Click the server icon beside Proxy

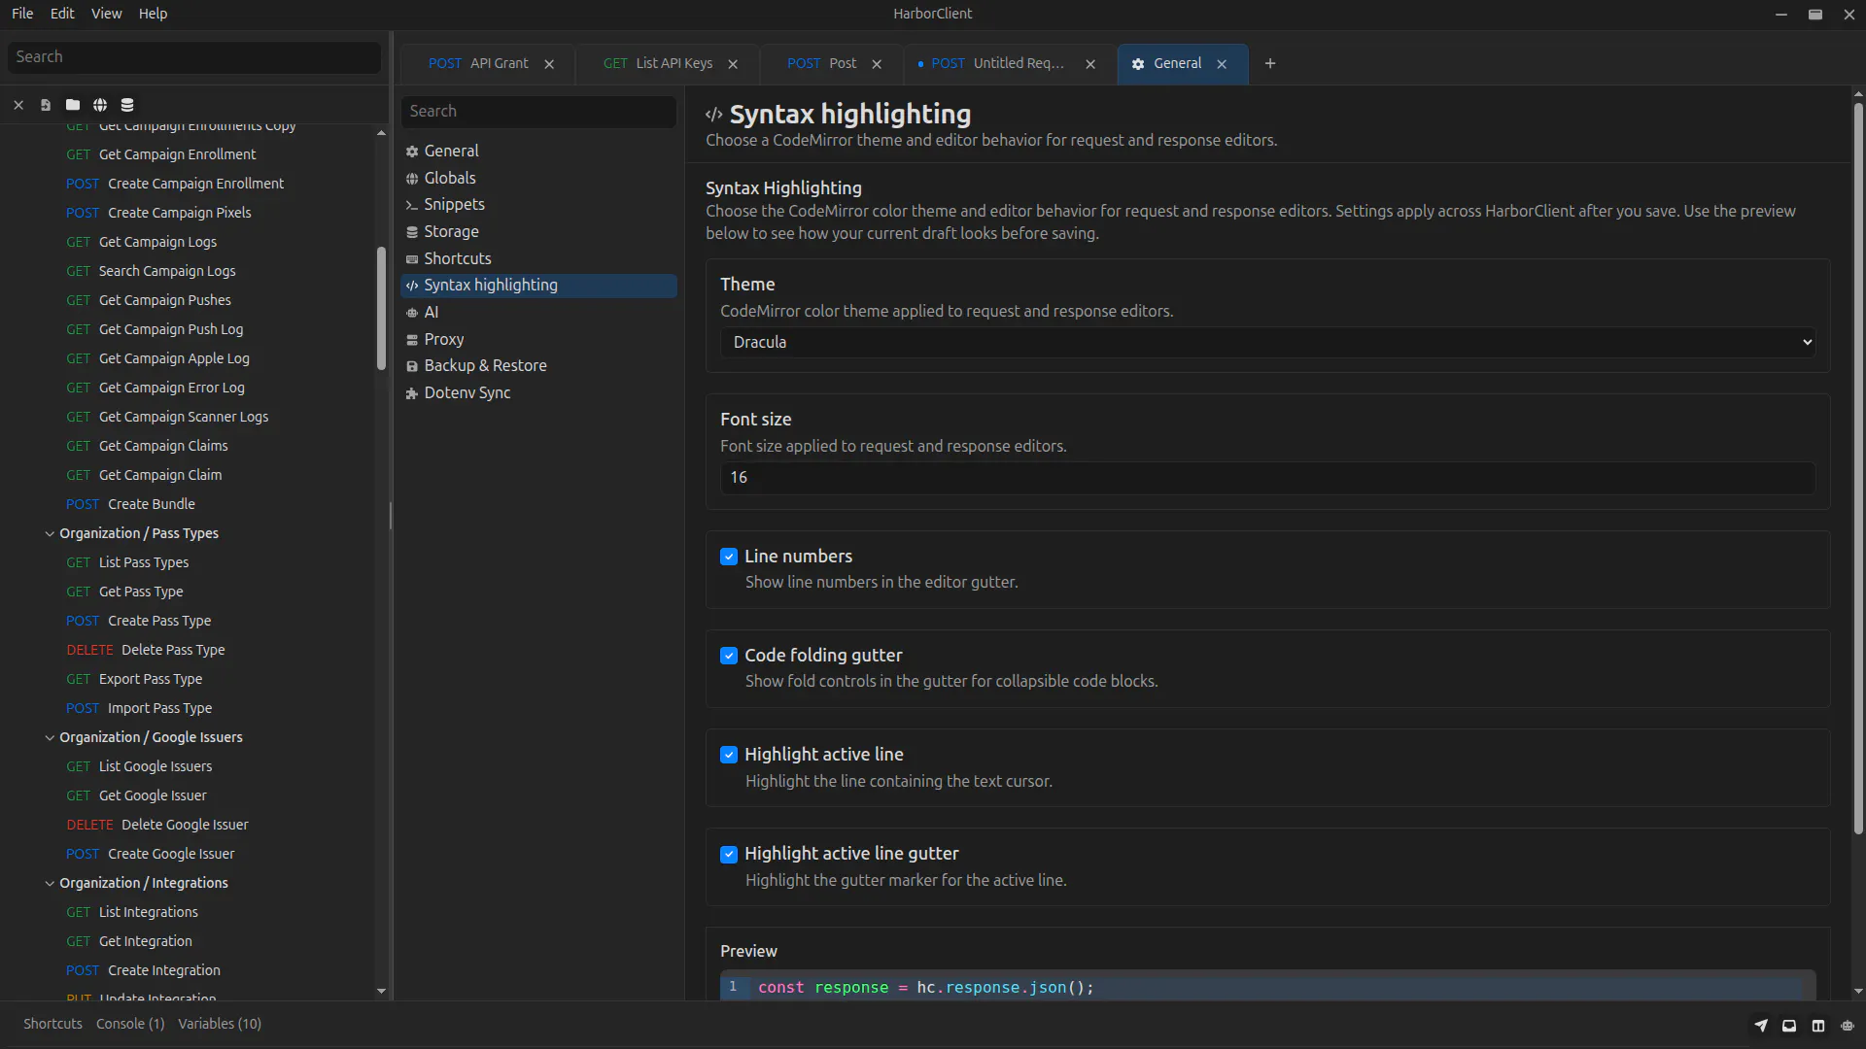(x=412, y=340)
